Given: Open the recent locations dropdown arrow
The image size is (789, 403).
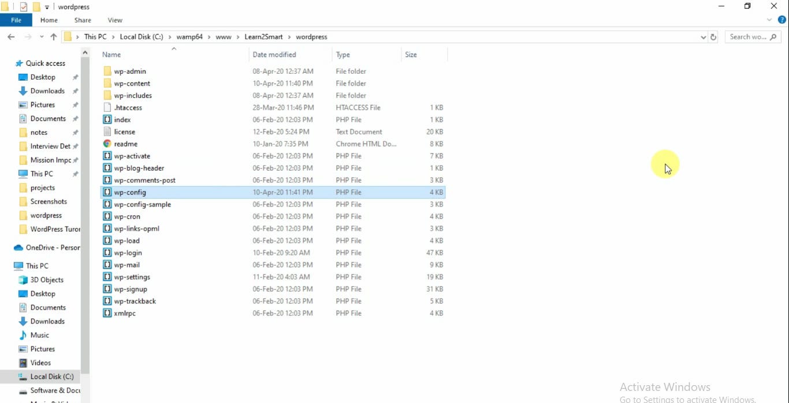Looking at the screenshot, I should click(x=42, y=37).
